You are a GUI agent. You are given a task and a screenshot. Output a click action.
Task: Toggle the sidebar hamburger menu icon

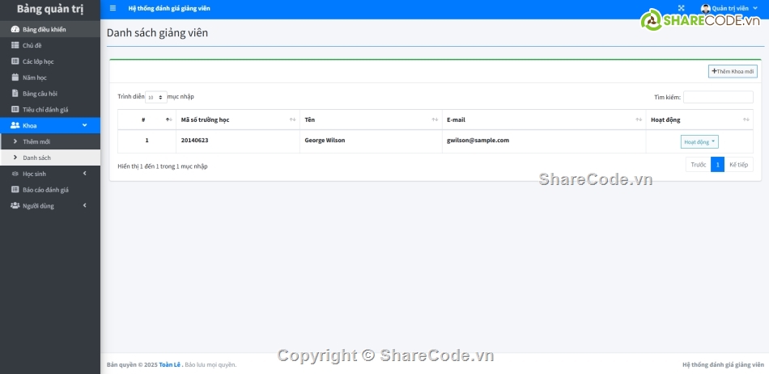click(x=113, y=8)
